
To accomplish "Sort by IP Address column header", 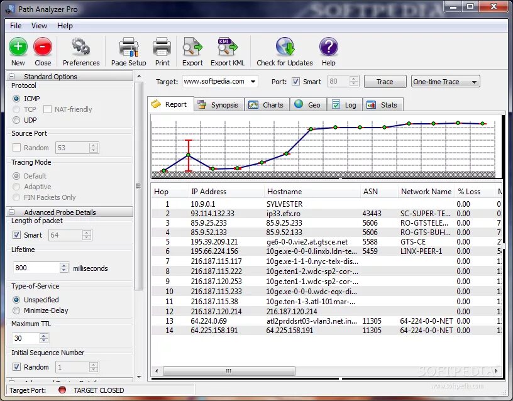I will (x=226, y=191).
